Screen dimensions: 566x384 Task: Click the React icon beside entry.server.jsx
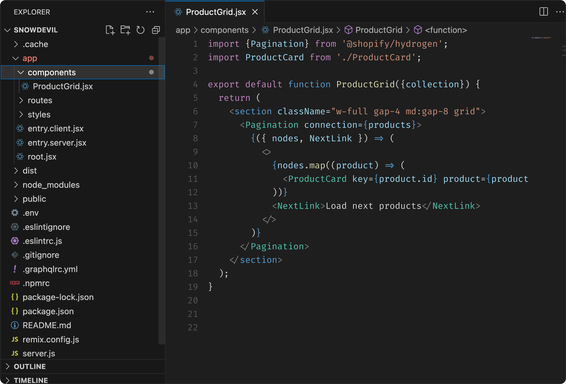tap(20, 143)
